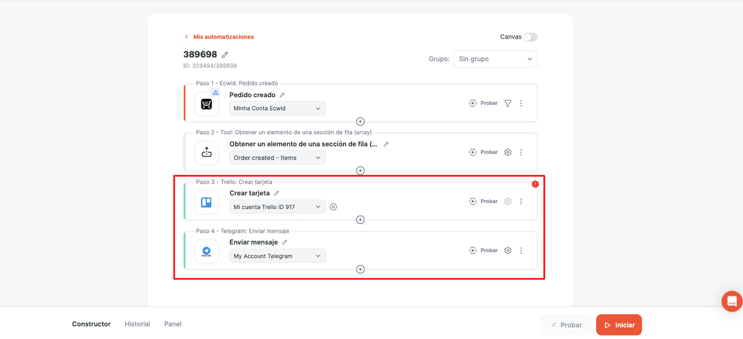Edit the Obtener un elemento step name

(386, 144)
